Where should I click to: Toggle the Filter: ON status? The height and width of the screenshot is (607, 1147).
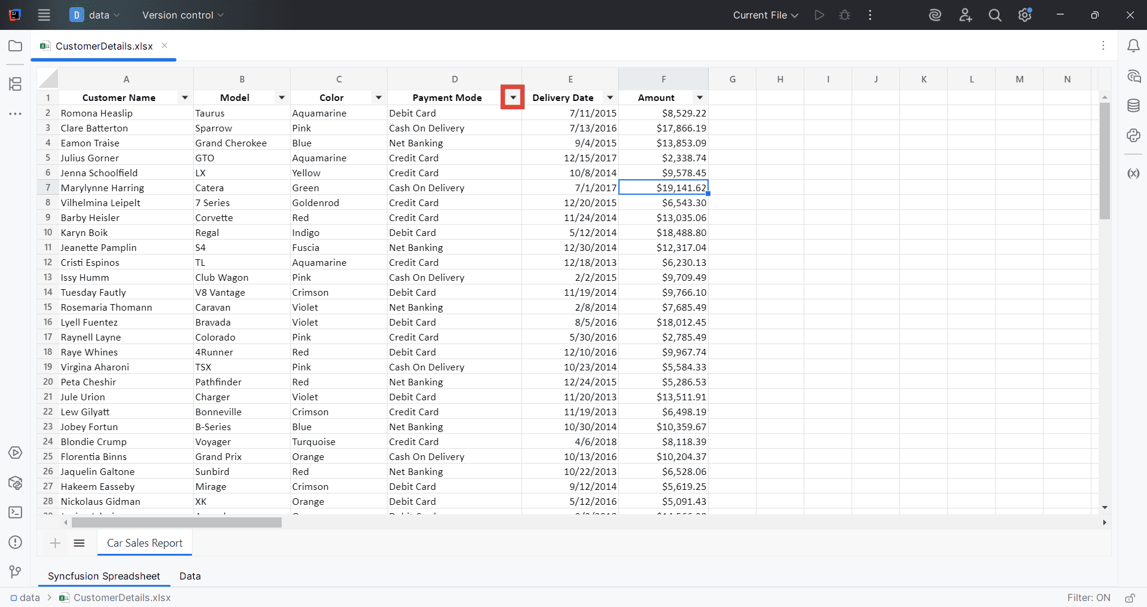(1088, 597)
